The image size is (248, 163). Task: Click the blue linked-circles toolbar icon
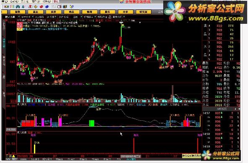47,7
